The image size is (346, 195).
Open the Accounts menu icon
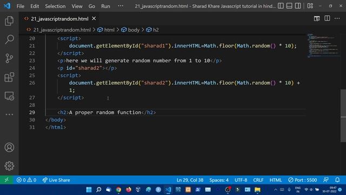click(x=9, y=147)
